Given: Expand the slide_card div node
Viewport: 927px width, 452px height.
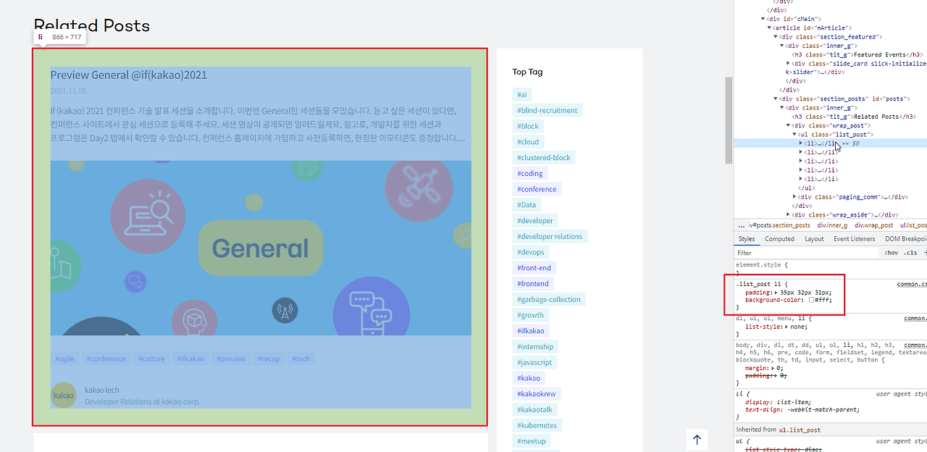Looking at the screenshot, I should coord(789,63).
